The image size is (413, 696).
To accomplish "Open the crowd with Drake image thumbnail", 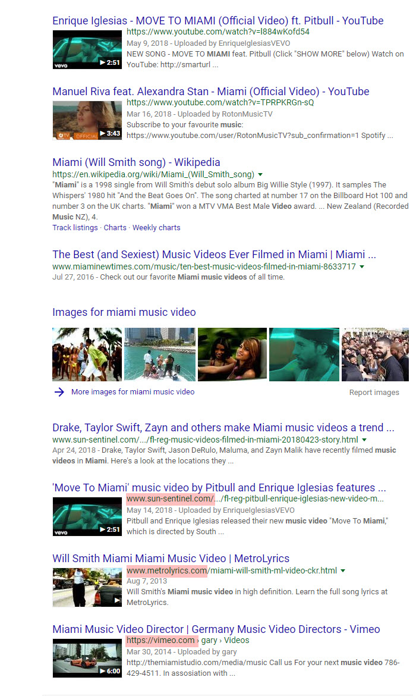I will [x=376, y=354].
